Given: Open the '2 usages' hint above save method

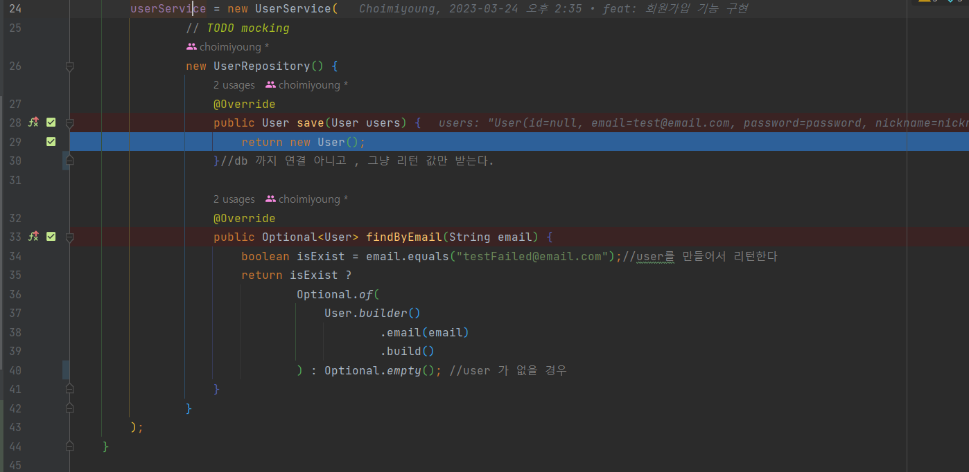Looking at the screenshot, I should 234,85.
